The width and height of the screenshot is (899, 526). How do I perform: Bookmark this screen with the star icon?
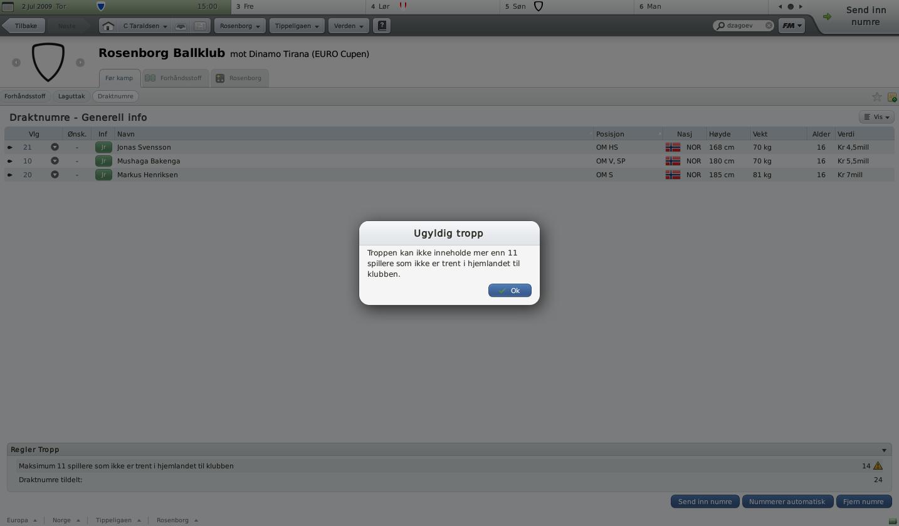click(x=876, y=96)
